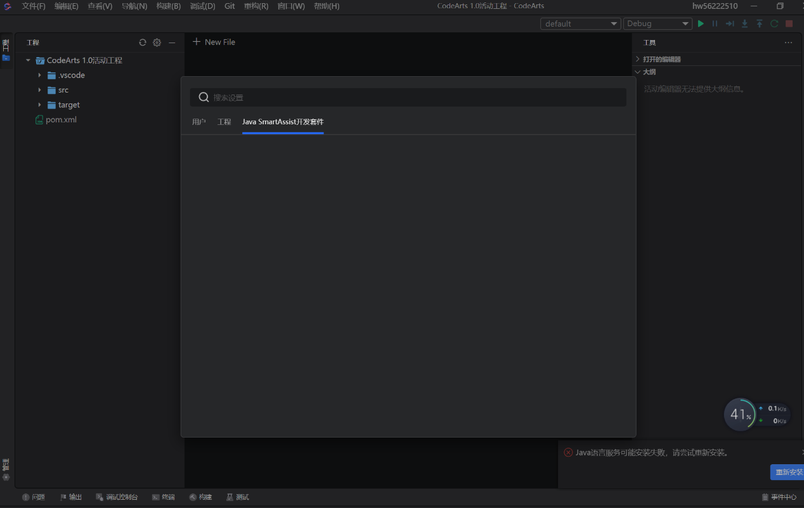Click the search magnifier icon in settings
This screenshot has width=804, height=508.
(204, 97)
